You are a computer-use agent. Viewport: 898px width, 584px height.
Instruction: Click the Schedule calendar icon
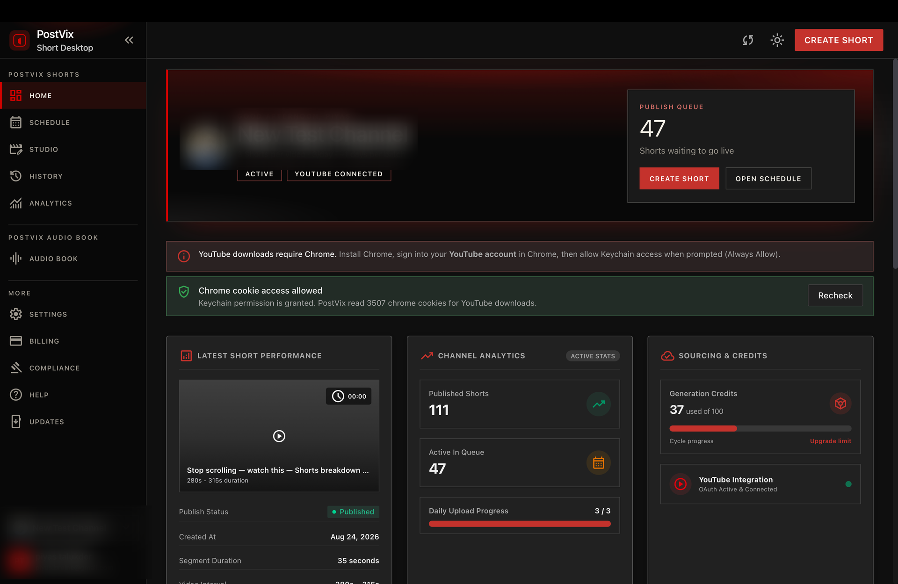pyautogui.click(x=16, y=123)
